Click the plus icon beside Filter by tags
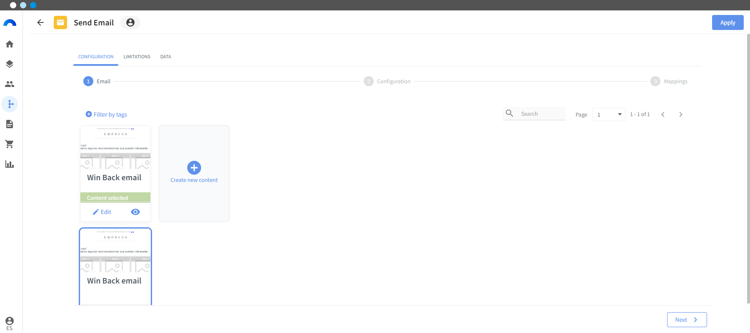 click(x=89, y=114)
